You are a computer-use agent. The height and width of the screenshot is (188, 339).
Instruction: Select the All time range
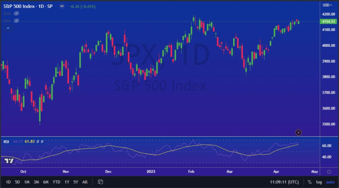click(85, 182)
